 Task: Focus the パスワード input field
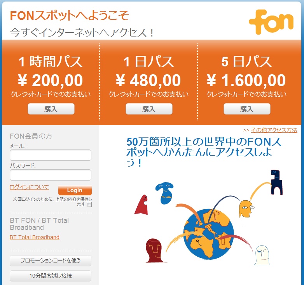point(51,175)
